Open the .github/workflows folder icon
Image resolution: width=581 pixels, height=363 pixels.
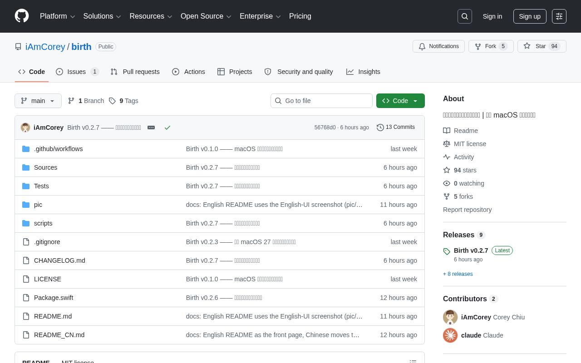tap(26, 149)
